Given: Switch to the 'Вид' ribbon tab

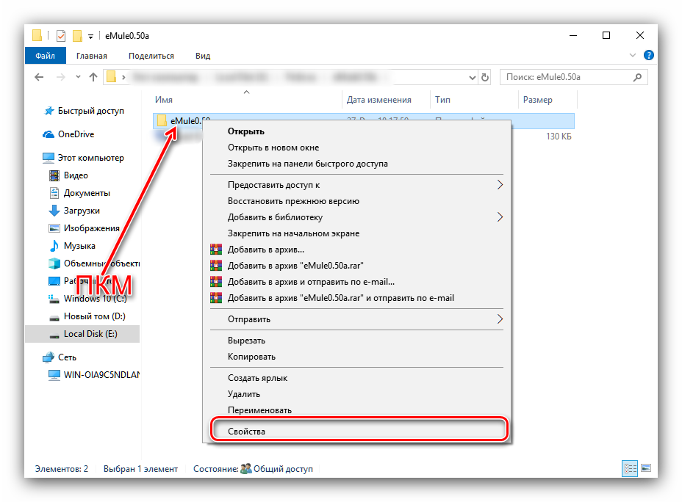Looking at the screenshot, I should (203, 56).
